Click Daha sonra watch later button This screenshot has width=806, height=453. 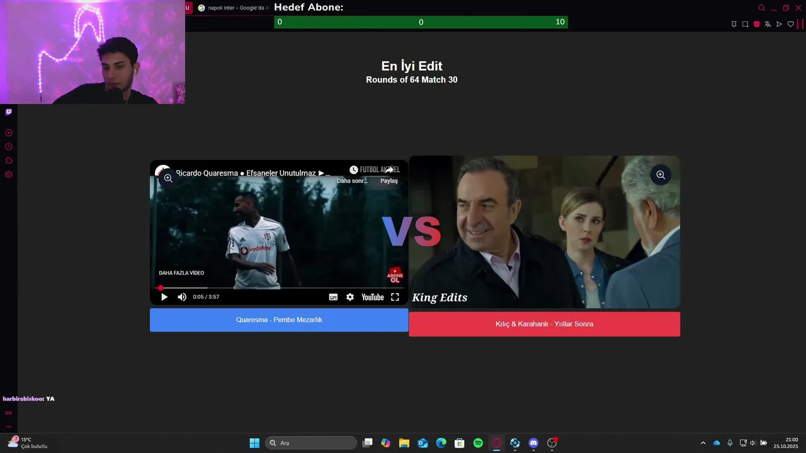[x=352, y=175]
